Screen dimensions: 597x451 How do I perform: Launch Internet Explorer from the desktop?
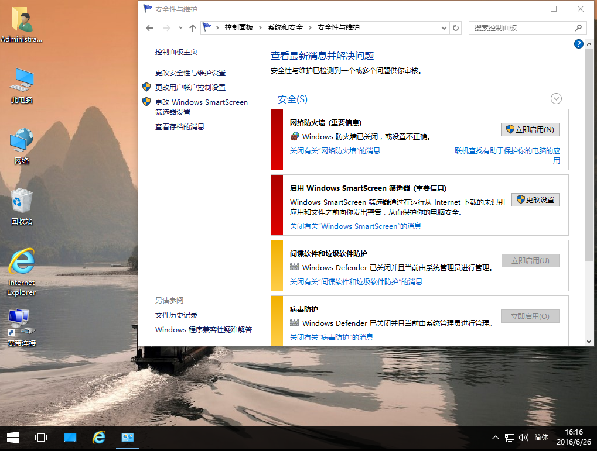[22, 272]
